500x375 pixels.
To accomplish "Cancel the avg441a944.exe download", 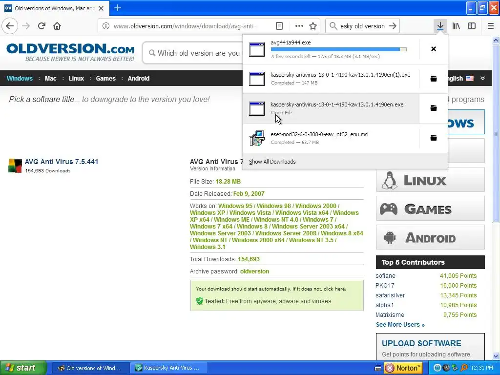I will [434, 49].
